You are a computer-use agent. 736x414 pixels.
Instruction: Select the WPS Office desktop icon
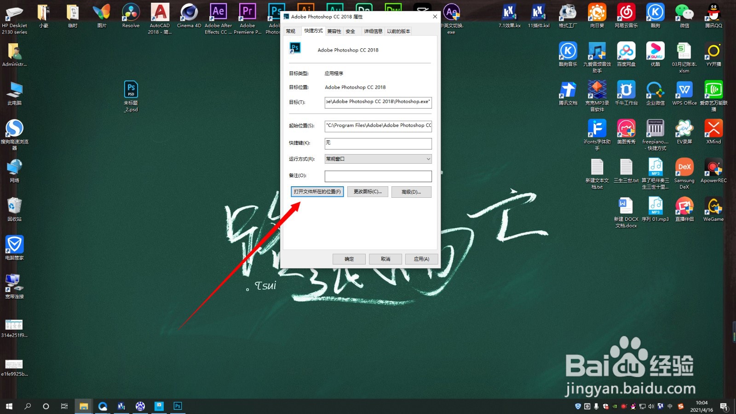tap(684, 94)
